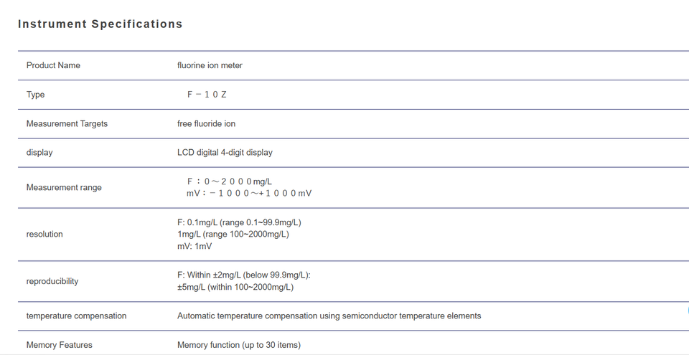
Task: Click the Automatic temperature compensation description
Action: pyautogui.click(x=329, y=316)
